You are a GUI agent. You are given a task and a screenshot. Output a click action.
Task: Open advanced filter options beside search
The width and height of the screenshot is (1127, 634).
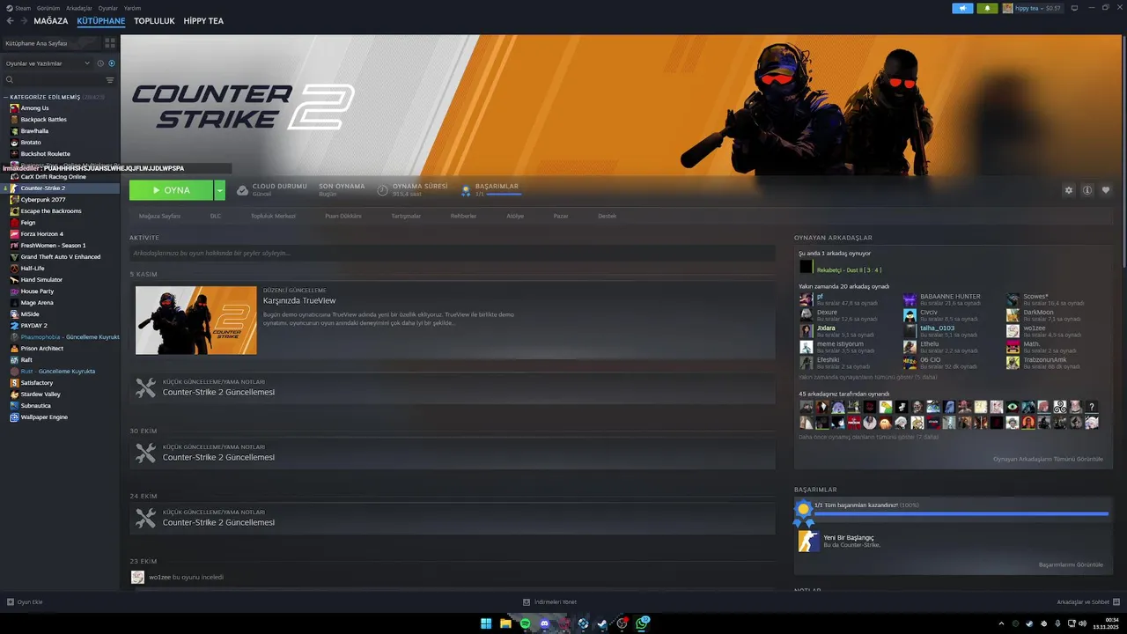point(110,80)
